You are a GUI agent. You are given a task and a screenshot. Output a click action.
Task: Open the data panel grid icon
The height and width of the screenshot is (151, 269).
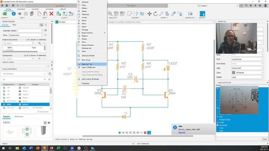pos(2,5)
